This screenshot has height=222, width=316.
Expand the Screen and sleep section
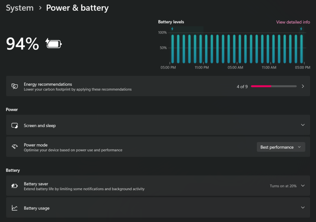click(303, 125)
